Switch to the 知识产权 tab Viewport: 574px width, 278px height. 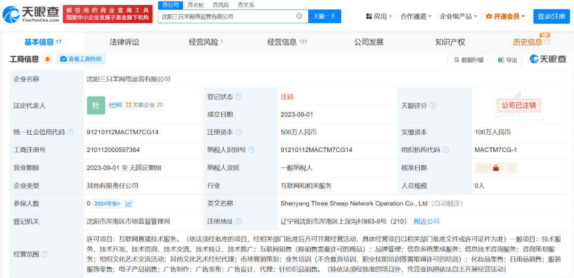(x=450, y=42)
